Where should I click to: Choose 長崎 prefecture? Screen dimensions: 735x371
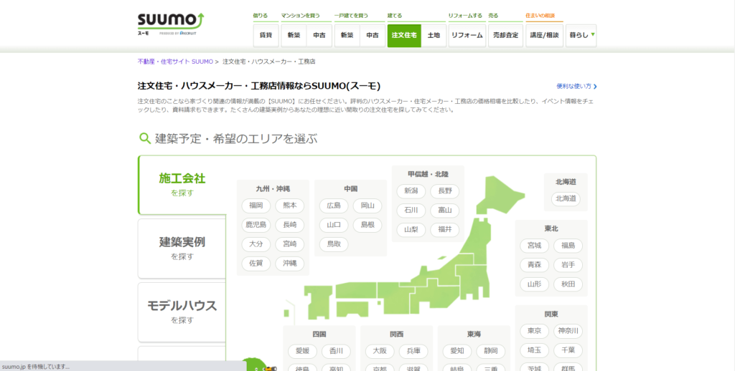(290, 225)
